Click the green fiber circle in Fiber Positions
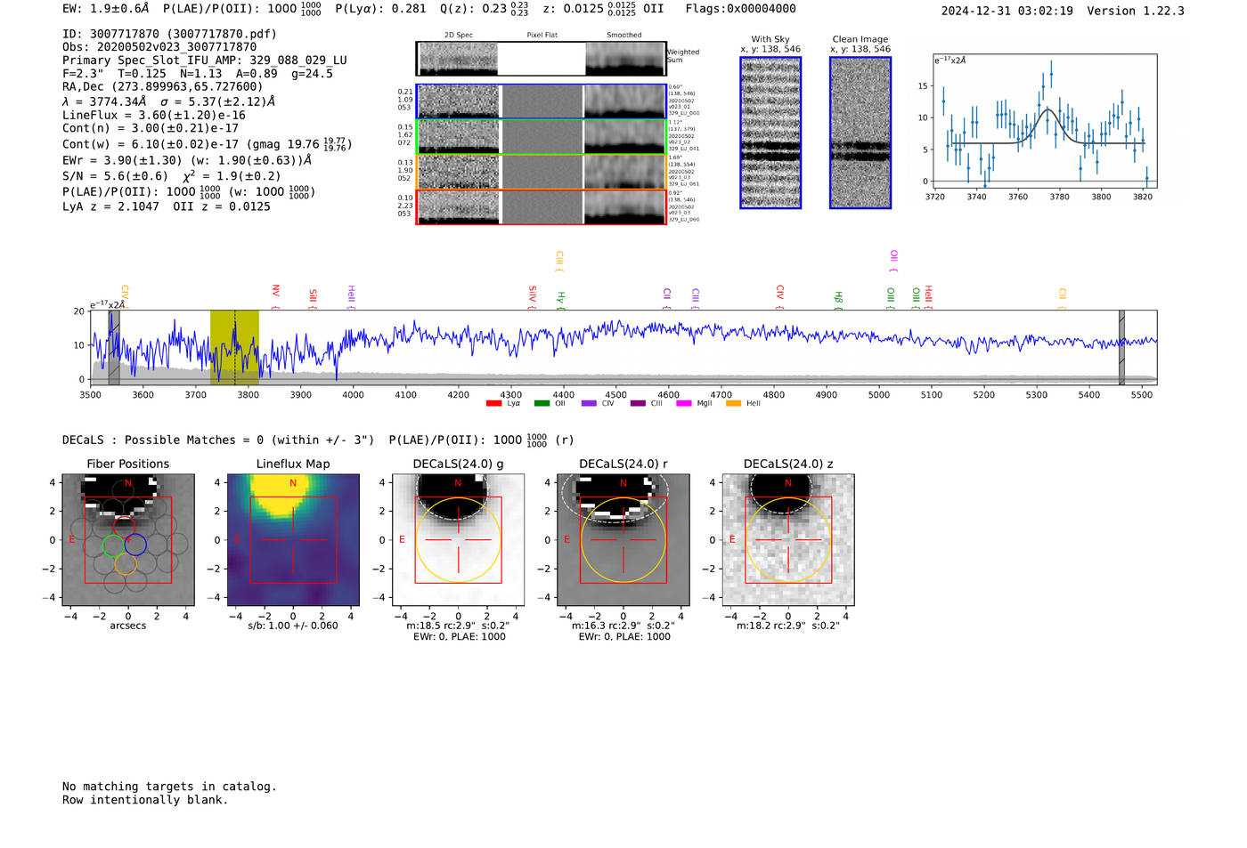The image size is (1247, 848). tap(113, 545)
